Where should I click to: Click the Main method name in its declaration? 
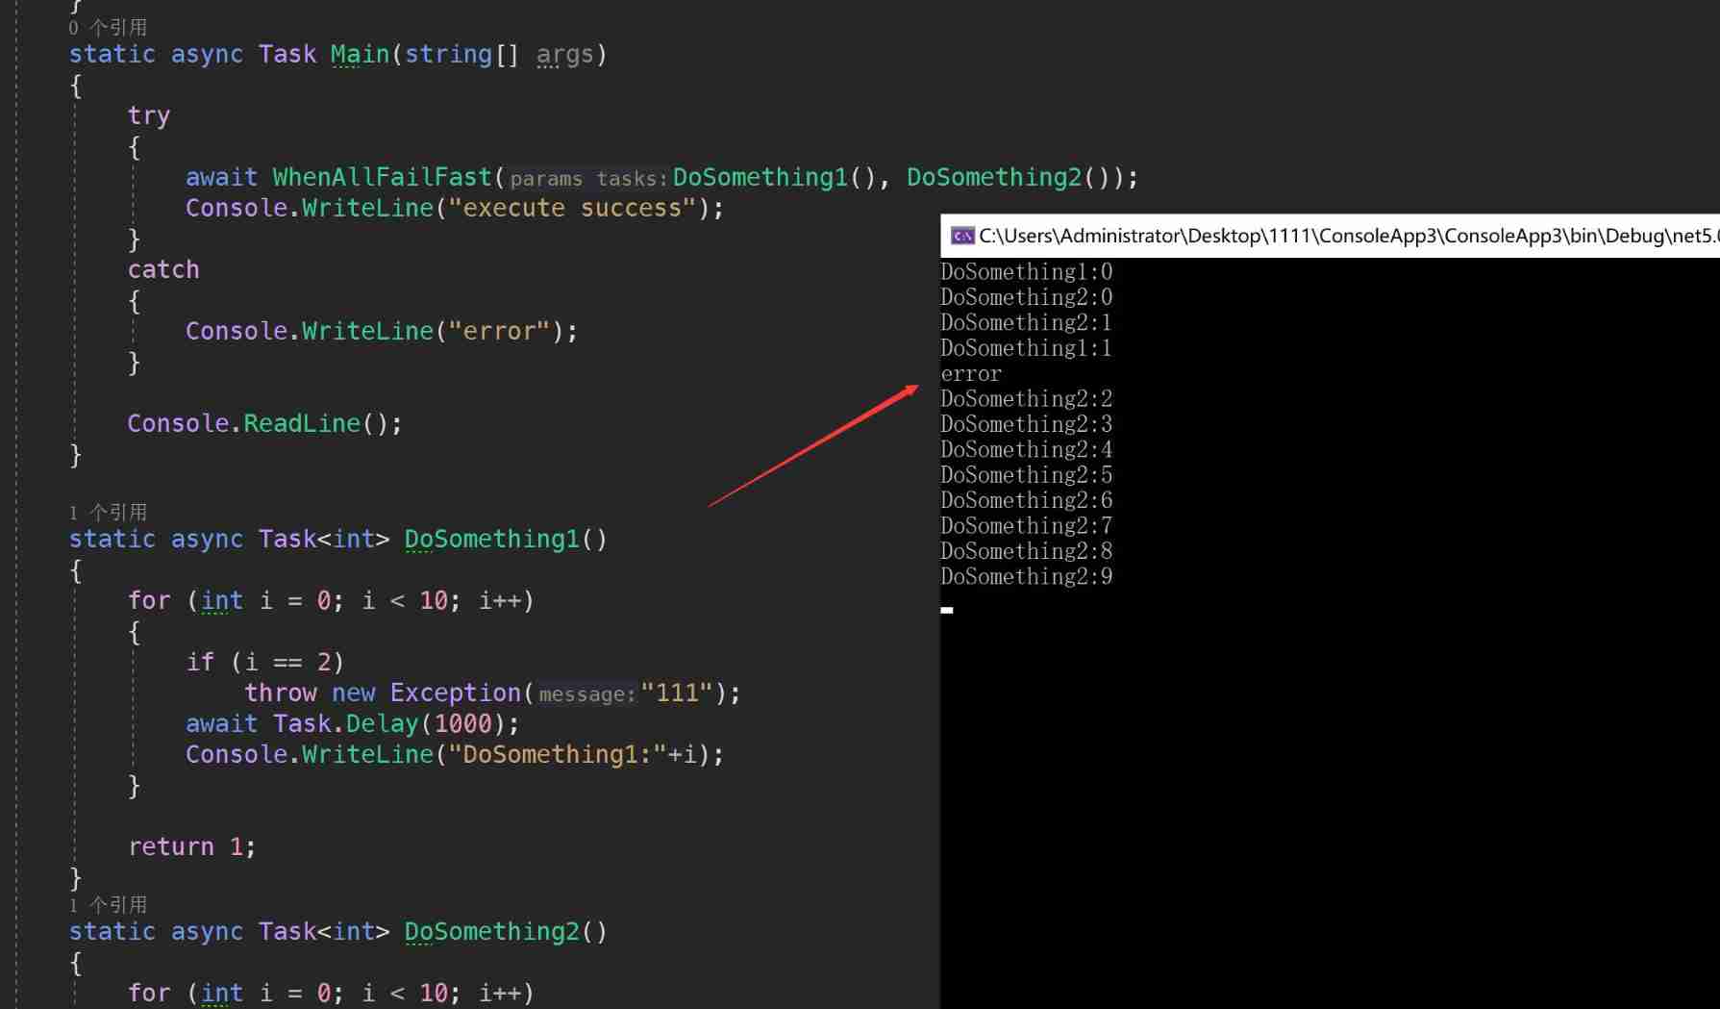(x=360, y=55)
